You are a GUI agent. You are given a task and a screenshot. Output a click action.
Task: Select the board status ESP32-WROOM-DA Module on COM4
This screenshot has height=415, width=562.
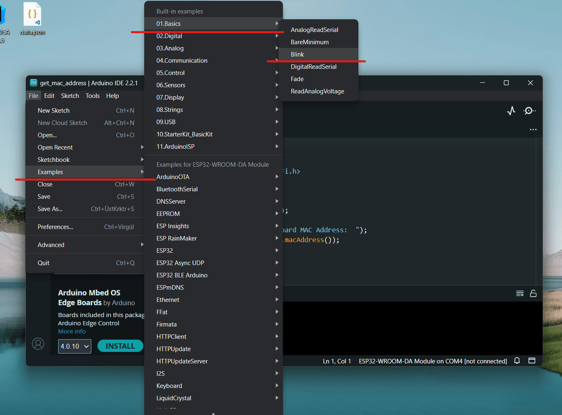pos(433,361)
